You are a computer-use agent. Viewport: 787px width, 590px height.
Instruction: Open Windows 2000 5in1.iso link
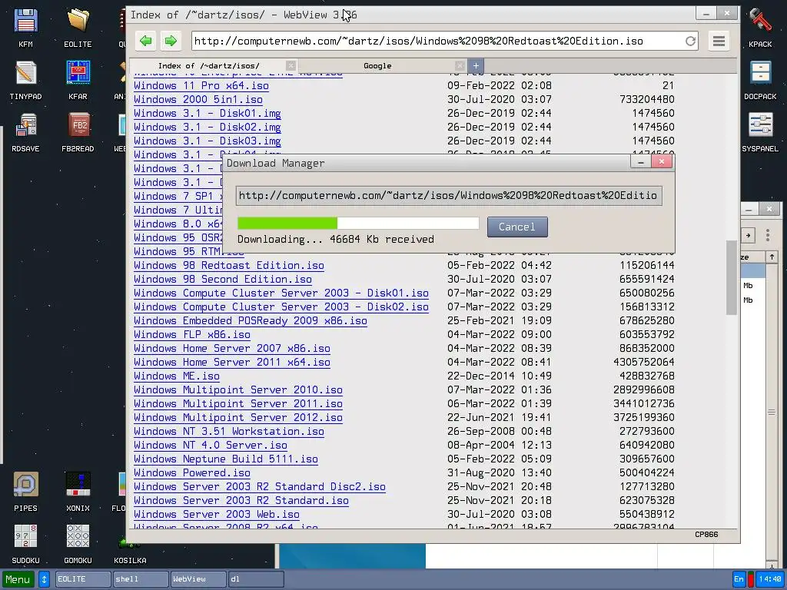tap(198, 99)
